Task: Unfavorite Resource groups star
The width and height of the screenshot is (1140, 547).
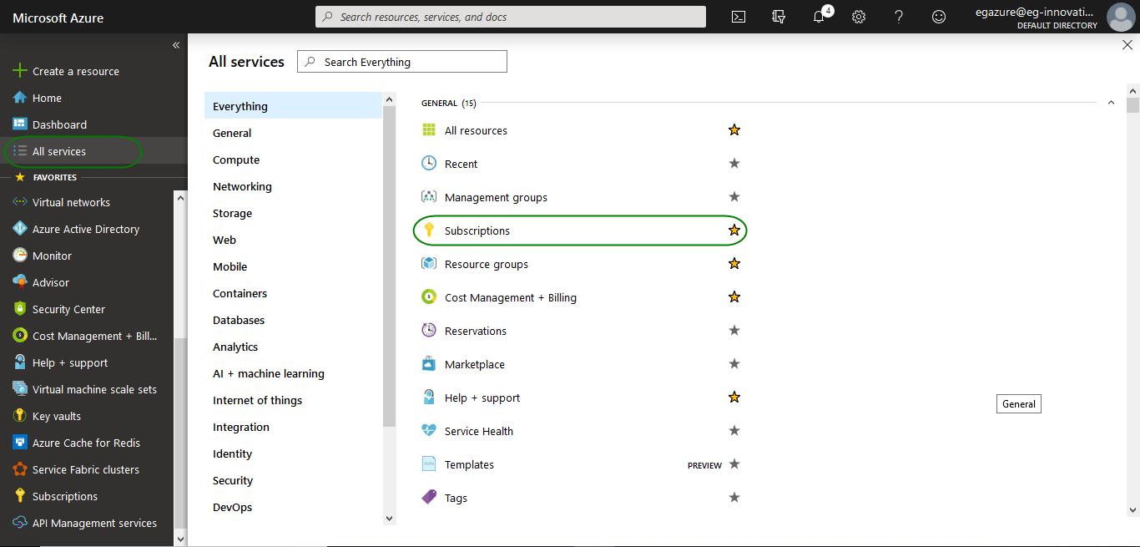Action: pos(734,263)
